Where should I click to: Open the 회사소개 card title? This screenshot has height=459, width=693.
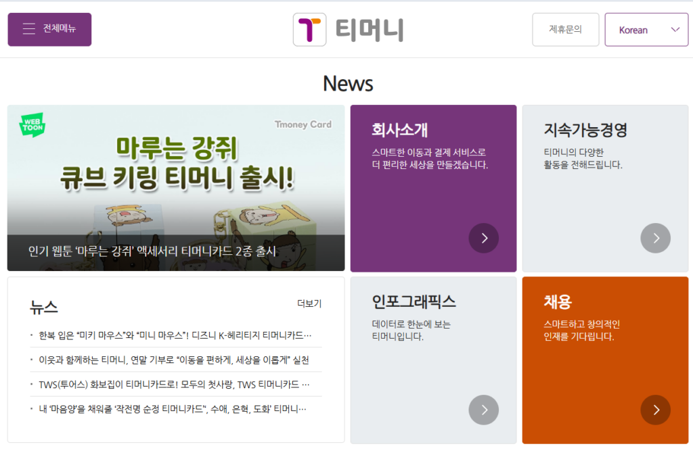tap(399, 130)
